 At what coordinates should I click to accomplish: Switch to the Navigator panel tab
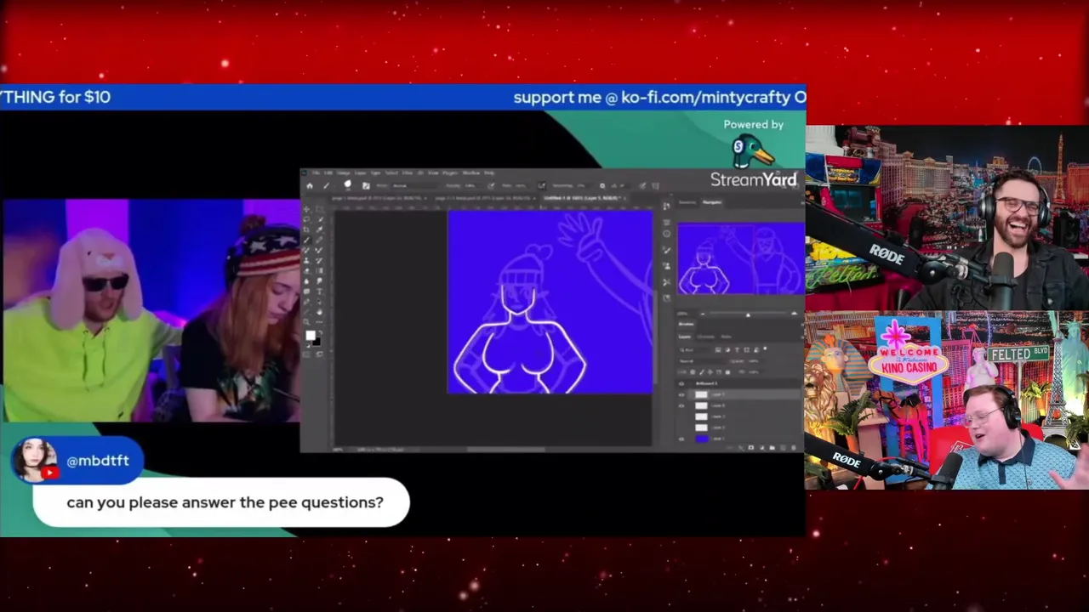[712, 201]
